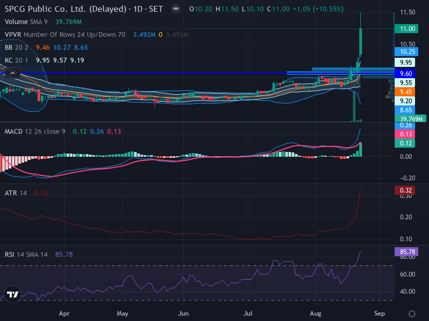Collapse the indicator legend with the chevron
The height and width of the screenshot is (321, 429).
[12, 73]
